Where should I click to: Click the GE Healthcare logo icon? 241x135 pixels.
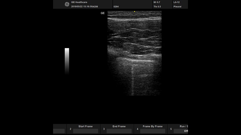click(x=67, y=4)
